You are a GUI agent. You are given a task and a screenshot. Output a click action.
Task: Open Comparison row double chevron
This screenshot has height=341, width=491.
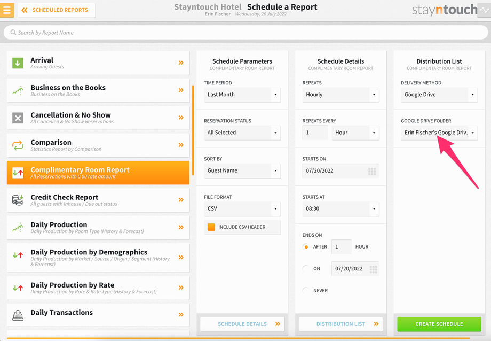(181, 145)
